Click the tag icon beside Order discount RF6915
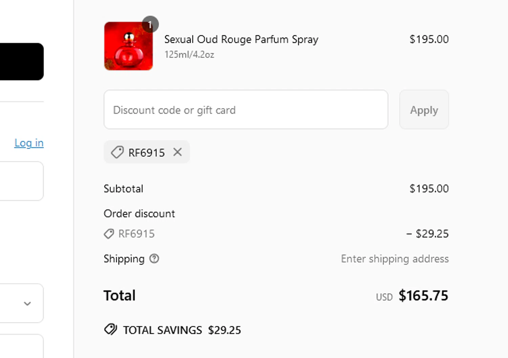Screen dimensions: 508x358 (x=109, y=234)
